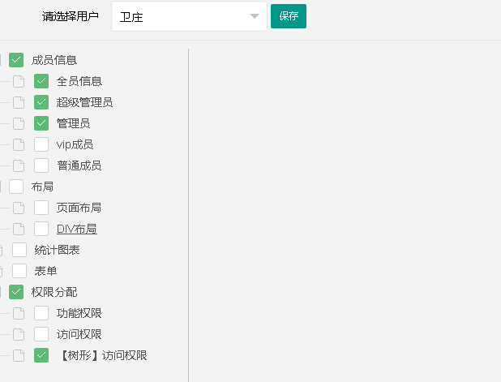Click the file icon beside 功能权限
Image resolution: width=501 pixels, height=382 pixels.
point(19,313)
